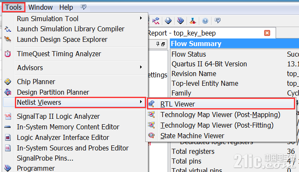The height and width of the screenshot is (172, 299).
Task: Click the float window icon beside pin
Action: [x=163, y=44]
